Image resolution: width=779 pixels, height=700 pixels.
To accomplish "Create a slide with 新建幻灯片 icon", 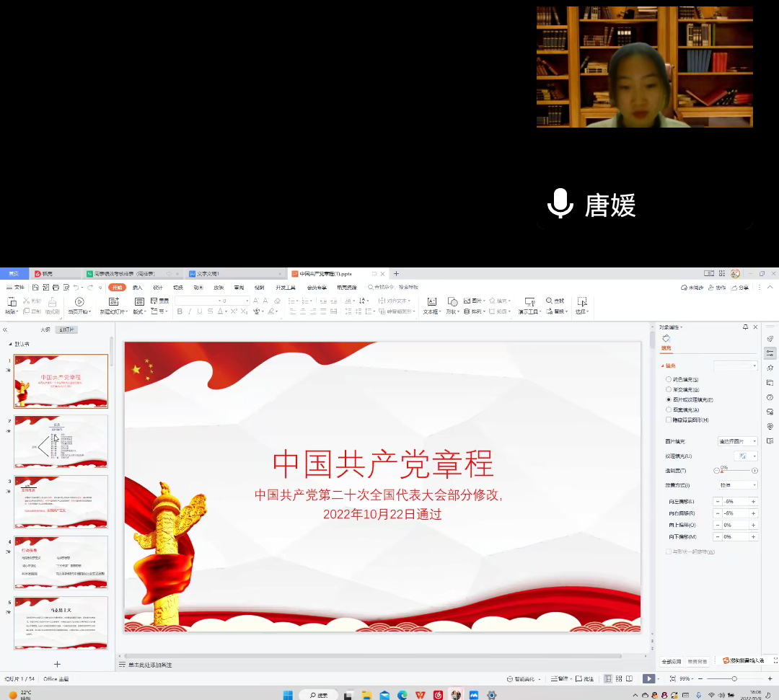I will pyautogui.click(x=113, y=301).
